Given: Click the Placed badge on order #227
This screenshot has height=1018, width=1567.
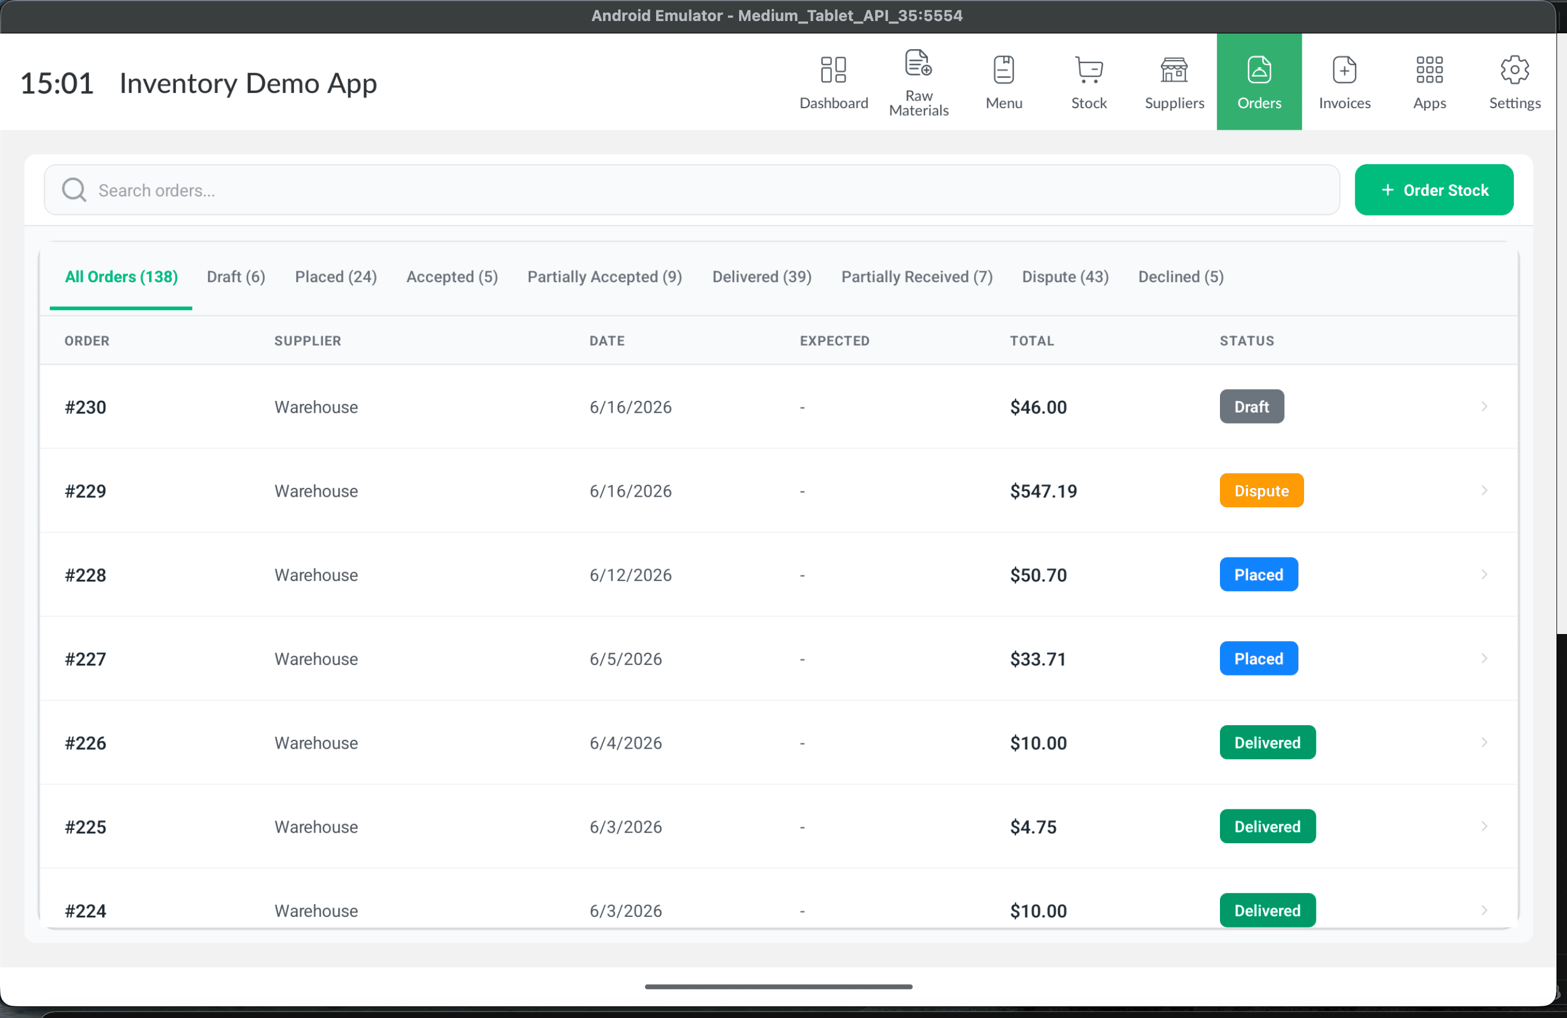Looking at the screenshot, I should 1258,659.
